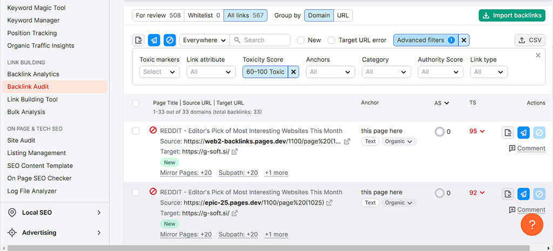The width and height of the screenshot is (553, 251).
Task: Switch to the For review tab
Action: 158,16
